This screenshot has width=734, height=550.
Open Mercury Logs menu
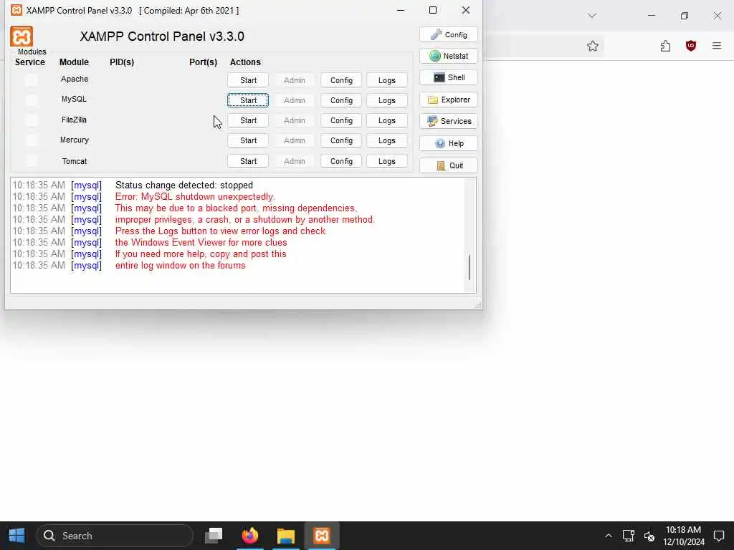(x=386, y=140)
